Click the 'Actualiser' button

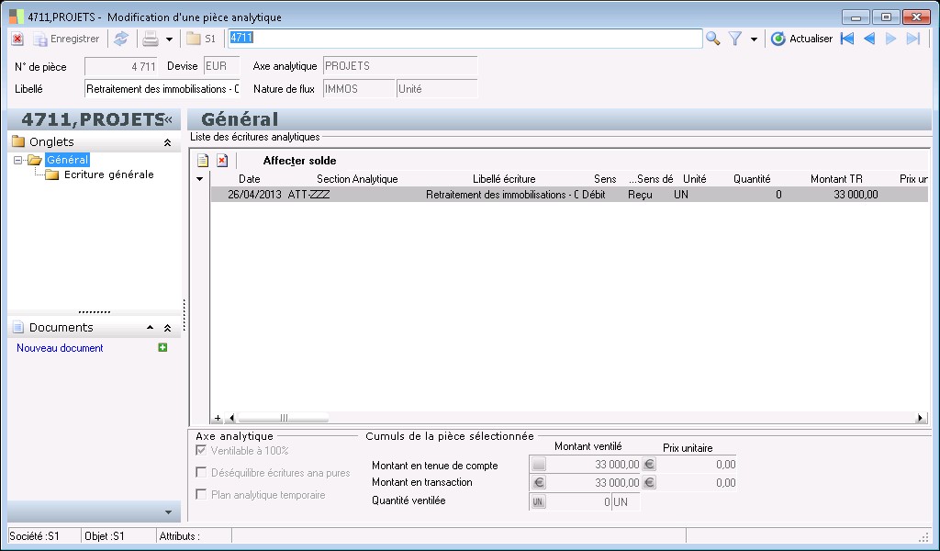(801, 39)
